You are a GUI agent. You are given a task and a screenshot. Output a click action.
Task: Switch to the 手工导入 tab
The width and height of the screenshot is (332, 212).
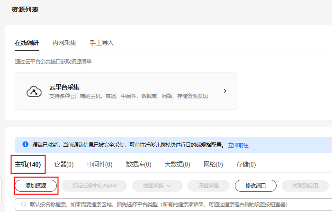click(102, 43)
